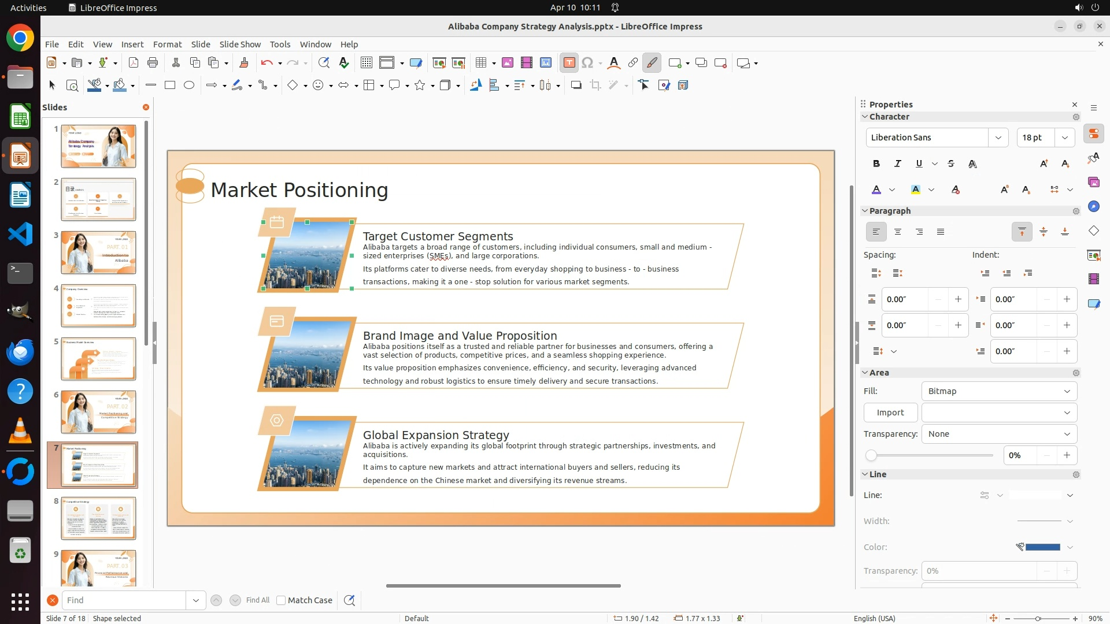1110x624 pixels.
Task: Select the slide 8 thumbnail
Action: pos(98,518)
